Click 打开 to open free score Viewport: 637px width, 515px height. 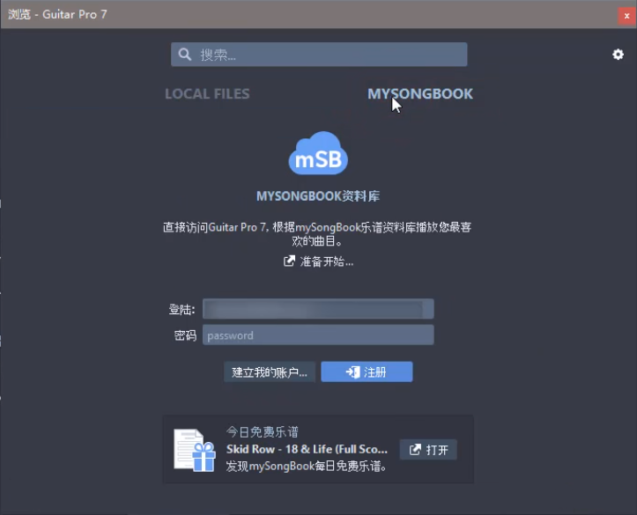(x=428, y=450)
